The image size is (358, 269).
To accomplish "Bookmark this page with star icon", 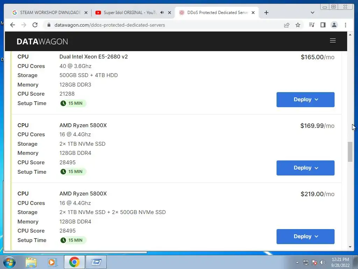I will (x=298, y=25).
